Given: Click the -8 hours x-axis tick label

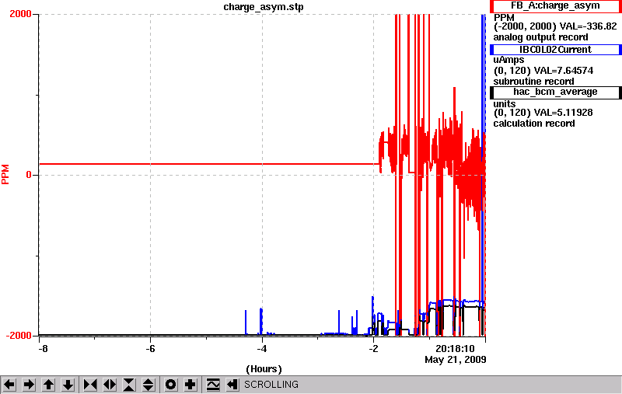Looking at the screenshot, I should pyautogui.click(x=43, y=349).
